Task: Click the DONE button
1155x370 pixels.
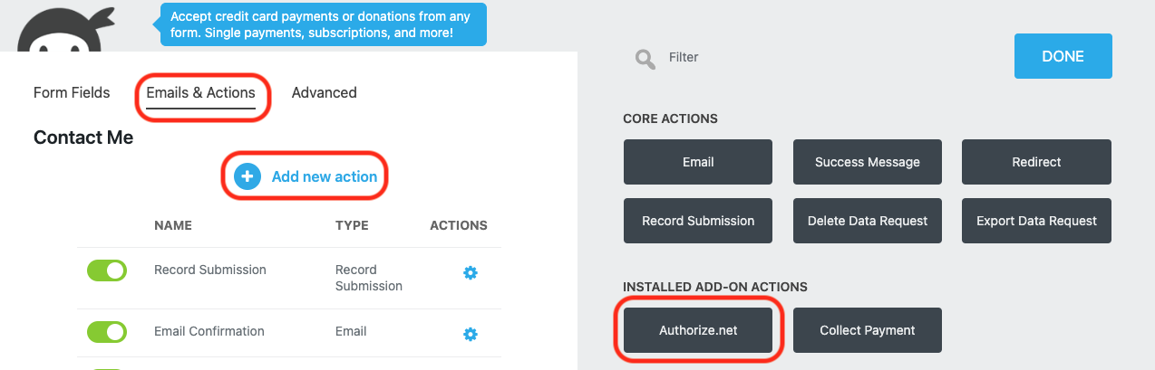Action: point(1063,56)
